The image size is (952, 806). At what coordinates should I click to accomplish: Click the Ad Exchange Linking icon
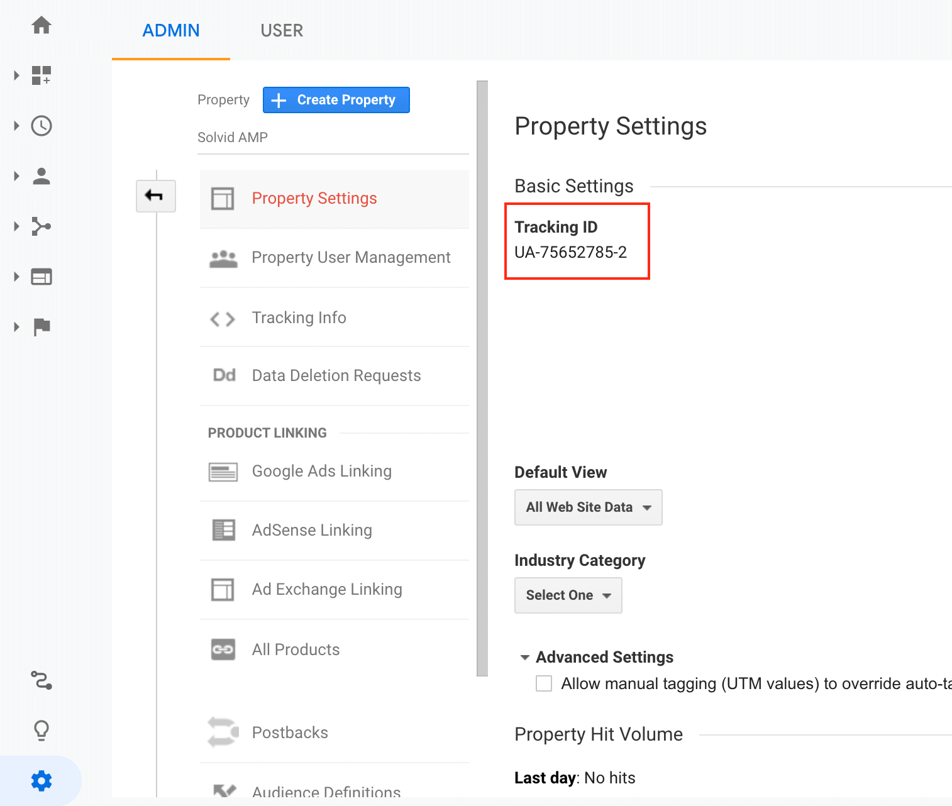click(x=223, y=590)
